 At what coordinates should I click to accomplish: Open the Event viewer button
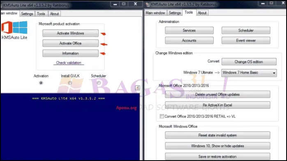point(246,41)
